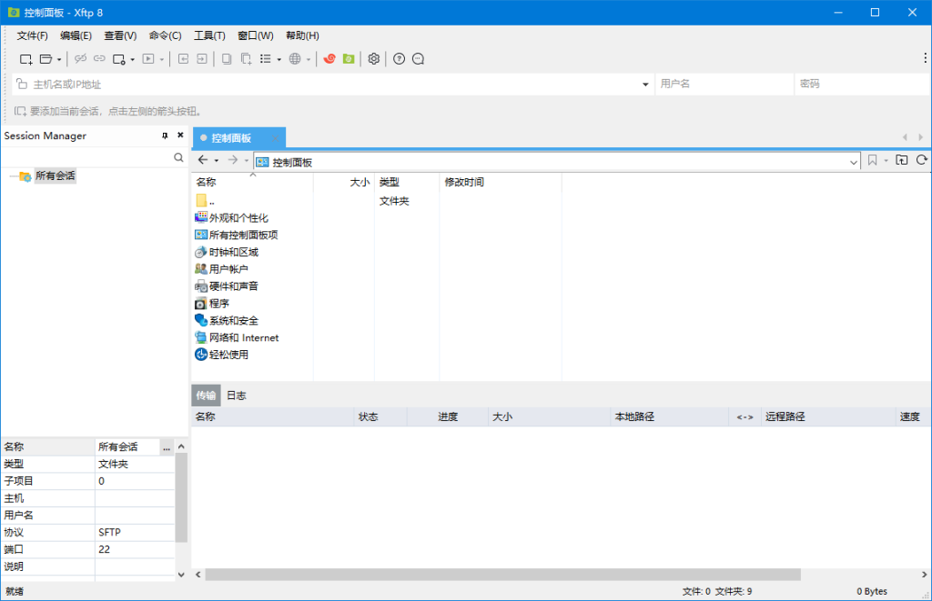Open the 命令(C) menu
Viewport: 932px width, 601px height.
tap(166, 35)
